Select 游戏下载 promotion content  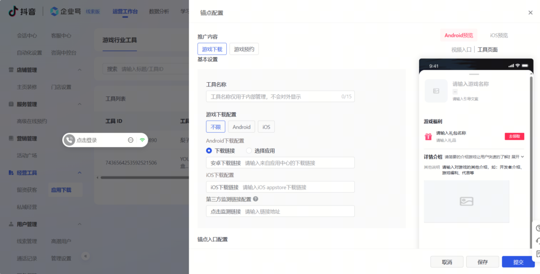click(x=212, y=49)
